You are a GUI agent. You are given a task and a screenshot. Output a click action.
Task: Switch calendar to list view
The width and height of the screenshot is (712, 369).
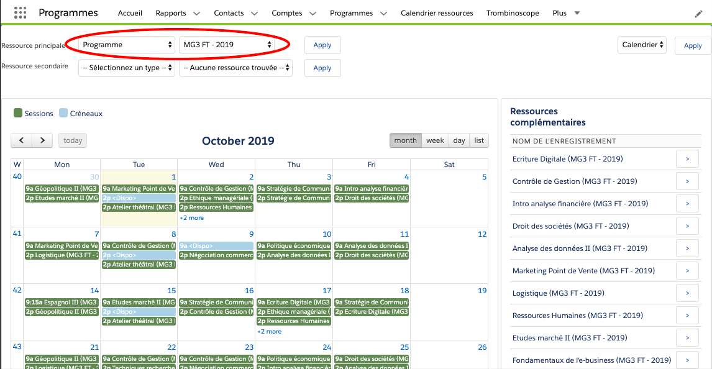click(x=479, y=140)
